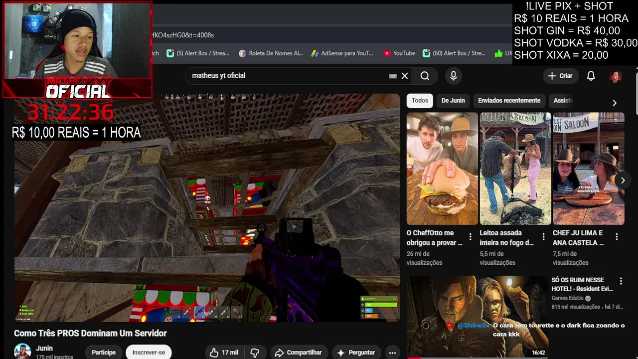Show more filter chips with right arrow
638x359 pixels.
pos(614,103)
